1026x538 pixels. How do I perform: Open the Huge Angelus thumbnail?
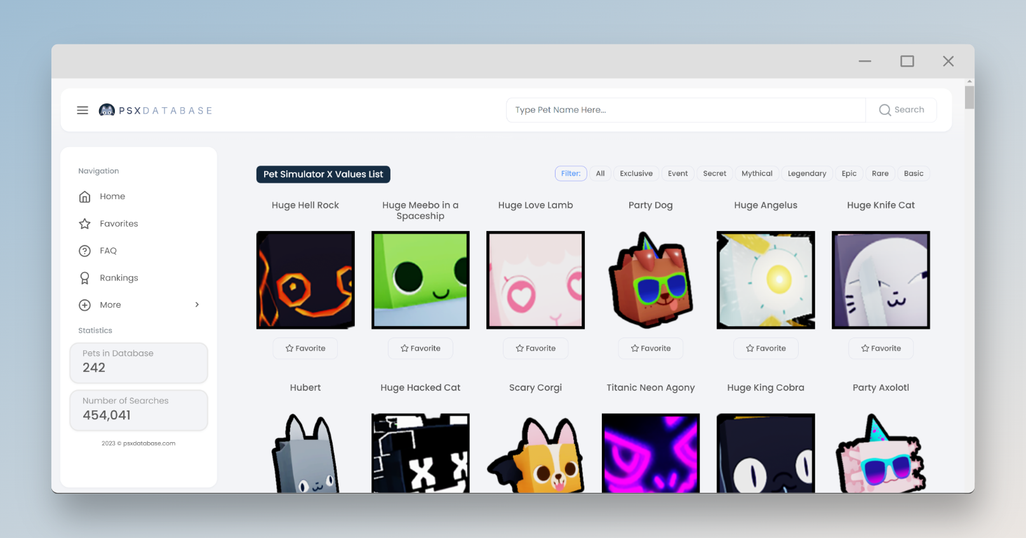coord(766,280)
